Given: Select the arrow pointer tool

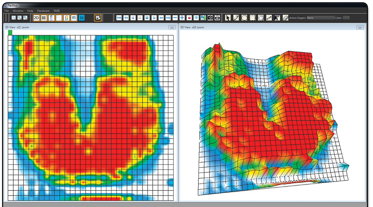Looking at the screenshot, I should (228, 17).
